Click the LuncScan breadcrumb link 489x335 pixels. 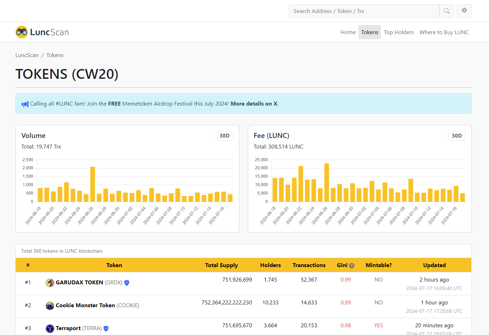point(27,55)
